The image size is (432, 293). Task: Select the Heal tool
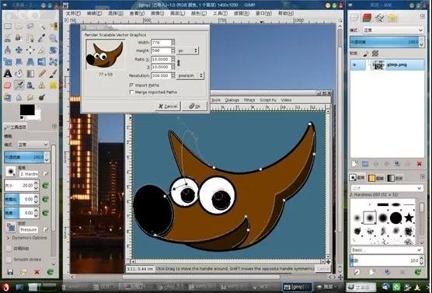[x=54, y=85]
